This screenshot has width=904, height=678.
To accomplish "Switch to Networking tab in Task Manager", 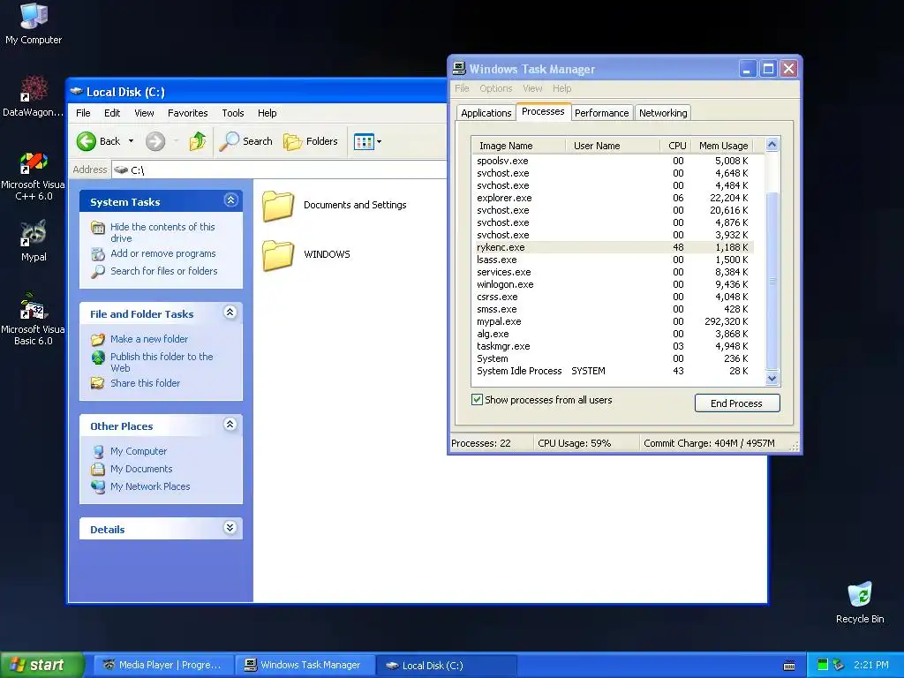I will pyautogui.click(x=663, y=113).
